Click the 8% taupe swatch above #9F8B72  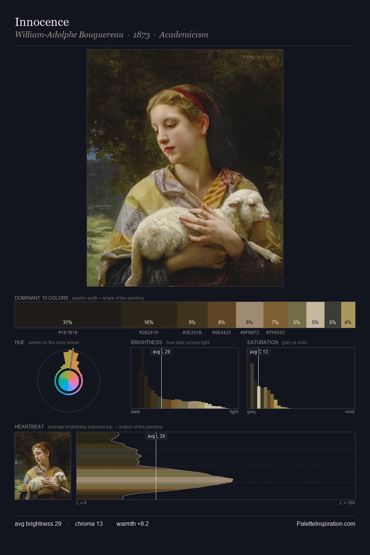click(x=249, y=315)
